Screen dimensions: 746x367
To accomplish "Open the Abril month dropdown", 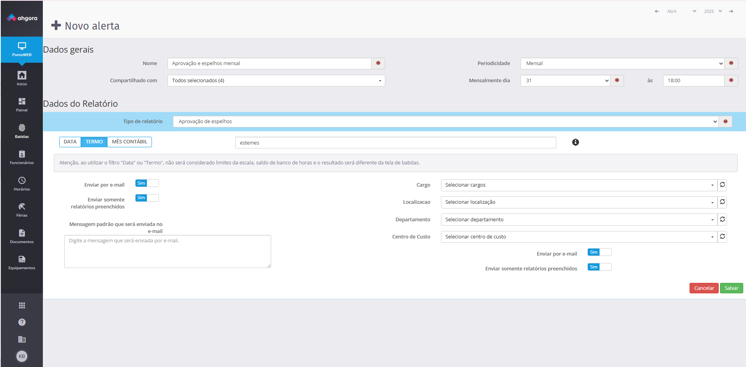I will (x=681, y=11).
